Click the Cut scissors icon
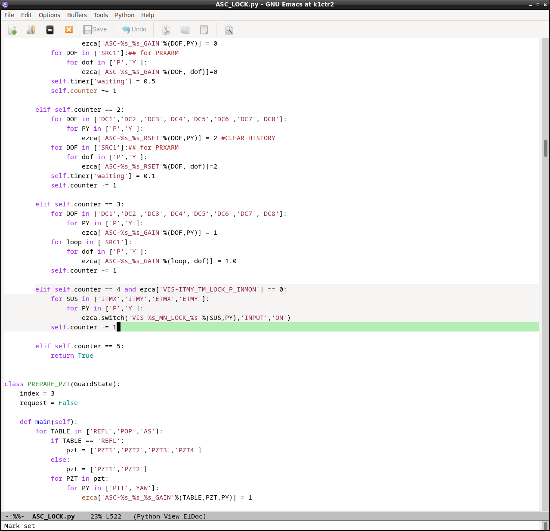 tap(166, 30)
